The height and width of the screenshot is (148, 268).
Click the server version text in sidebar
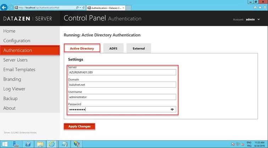point(20,132)
